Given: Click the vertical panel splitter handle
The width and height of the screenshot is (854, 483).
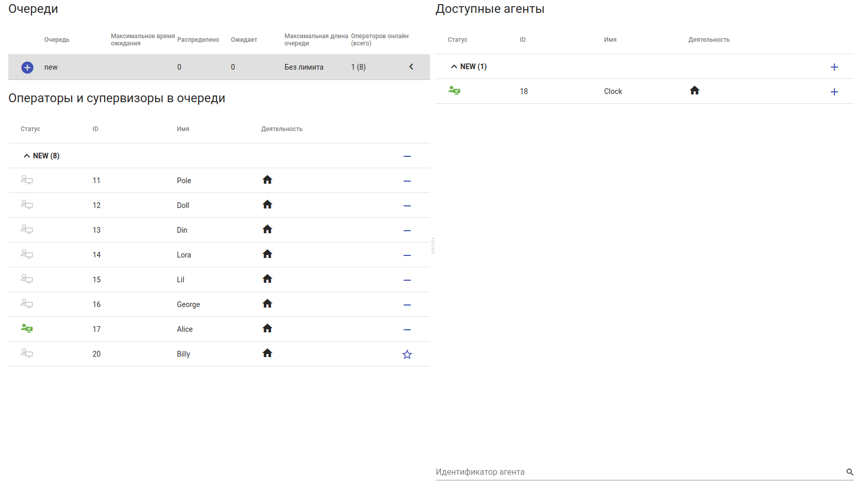Looking at the screenshot, I should 433,246.
